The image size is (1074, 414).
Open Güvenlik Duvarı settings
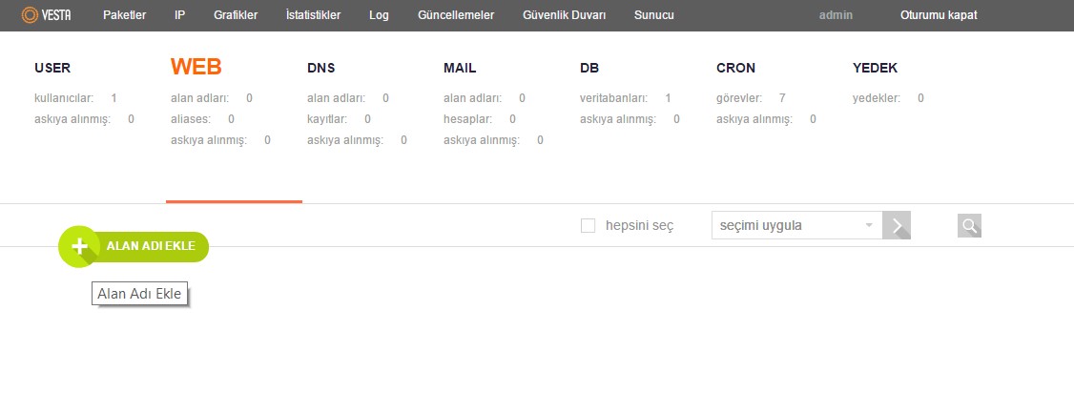[x=565, y=15]
